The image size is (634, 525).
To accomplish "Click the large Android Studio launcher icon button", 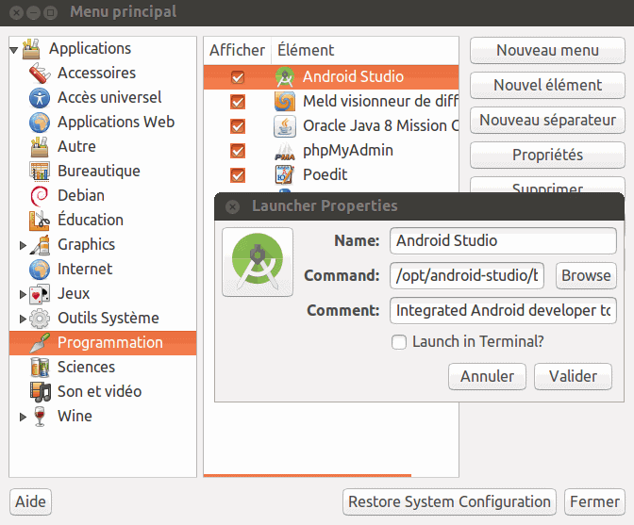I will pyautogui.click(x=258, y=262).
